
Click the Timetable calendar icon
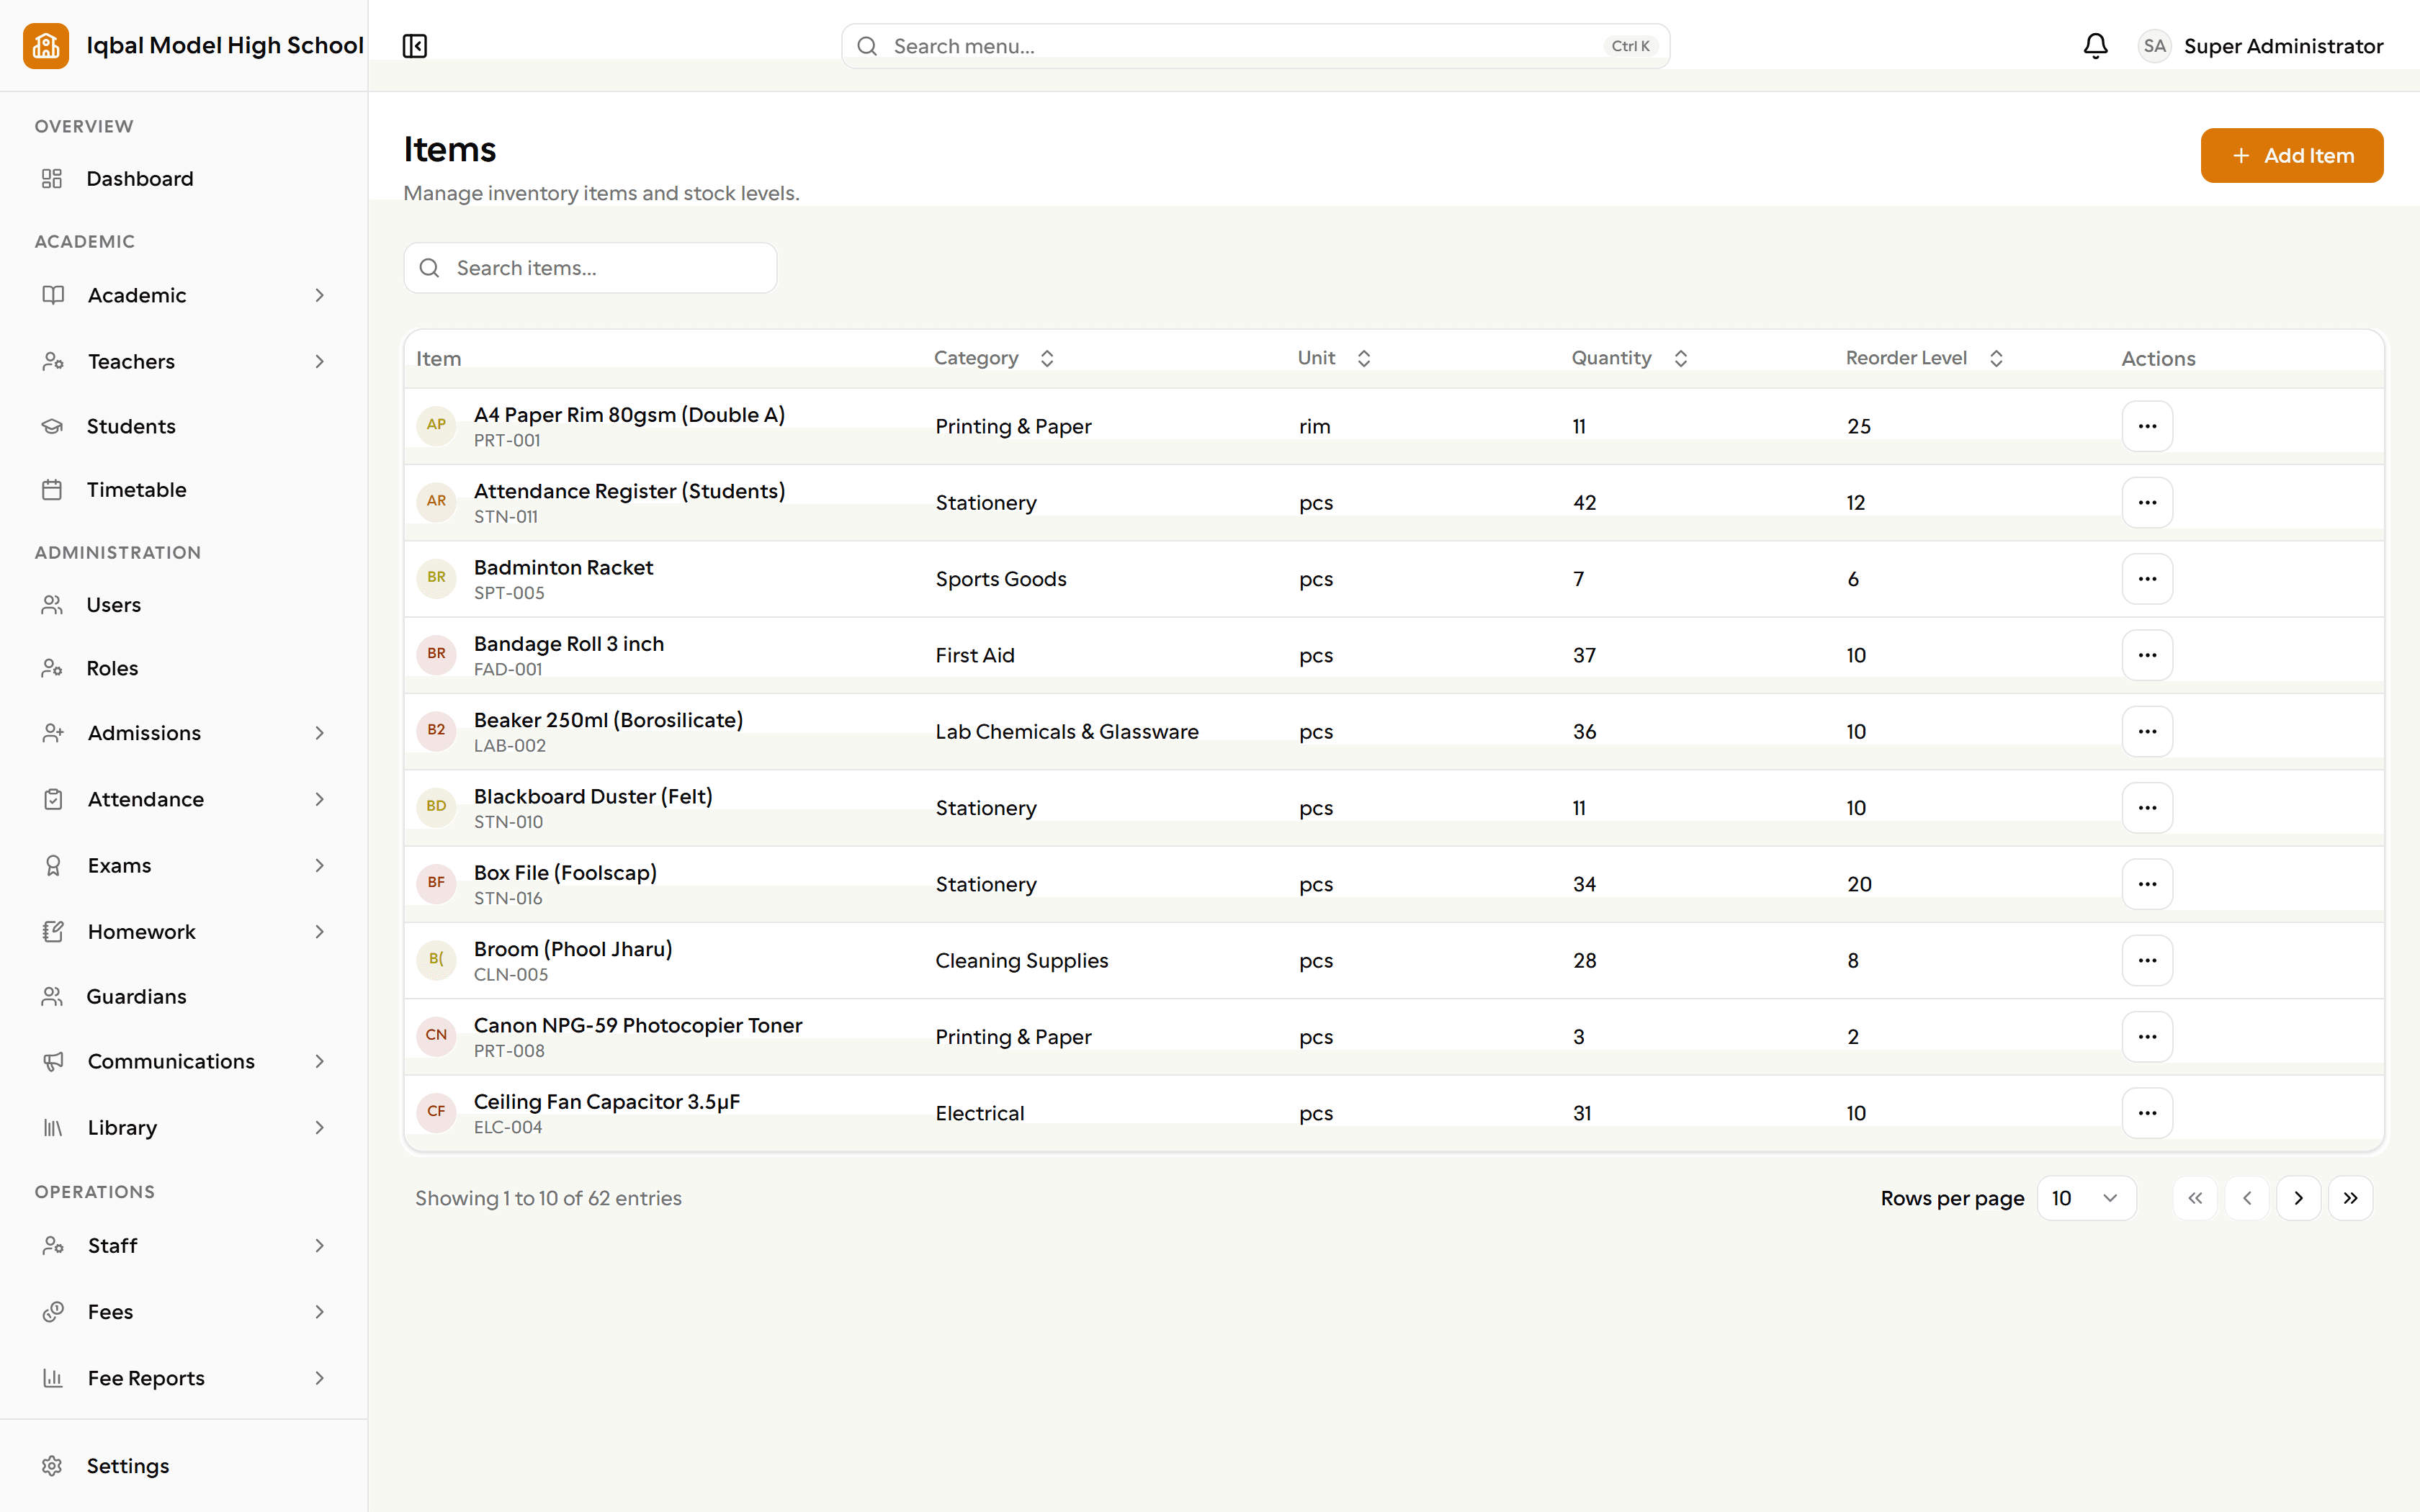coord(52,490)
